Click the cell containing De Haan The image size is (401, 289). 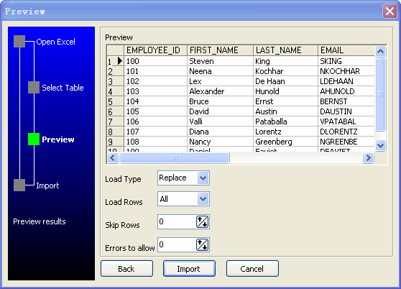click(x=286, y=81)
